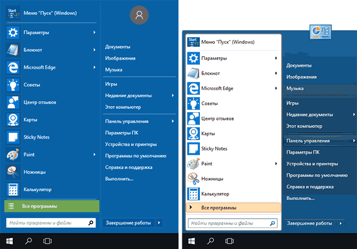Open Ножницы scissors icon in left blue menu

tap(13, 172)
